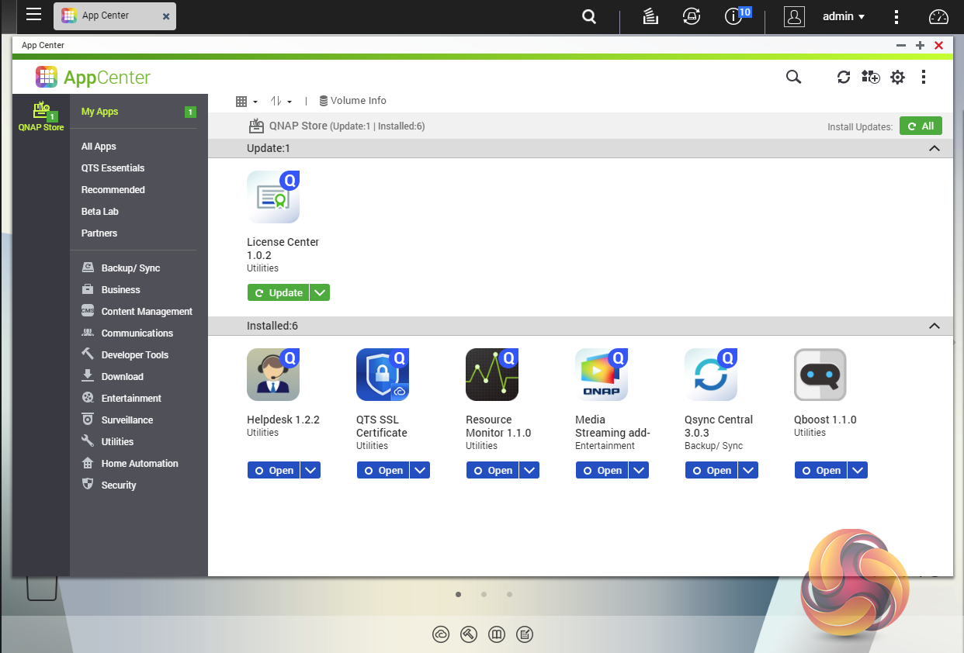Select the QNAP Store sidebar icon
The image size is (964, 653).
click(41, 116)
